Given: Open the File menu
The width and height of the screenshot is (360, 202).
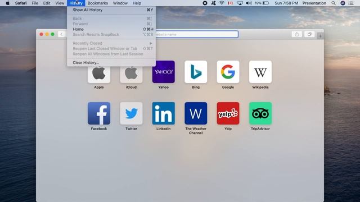Looking at the screenshot, I should tap(35, 3).
